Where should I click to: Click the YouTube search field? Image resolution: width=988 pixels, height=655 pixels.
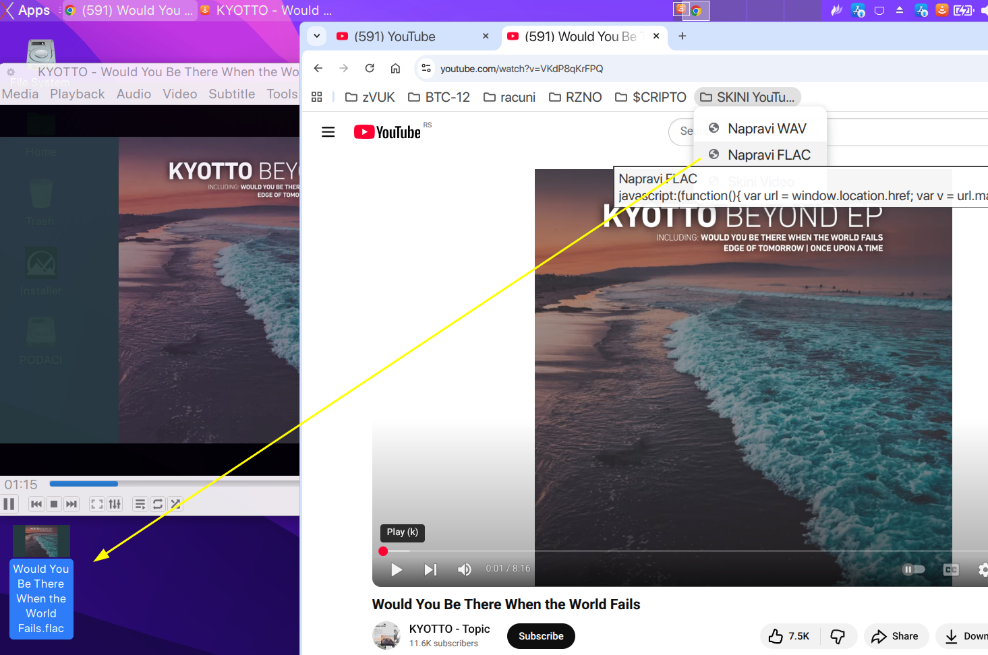(830, 131)
